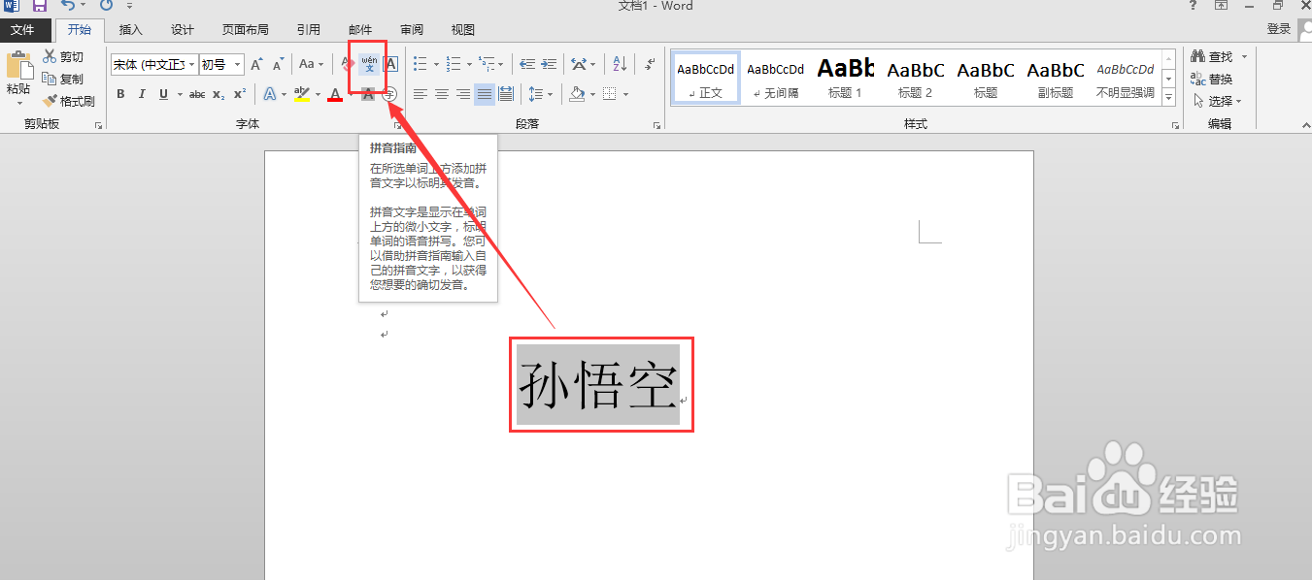This screenshot has height=580, width=1312.
Task: Expand the styles gallery more arrow
Action: coord(1169,99)
